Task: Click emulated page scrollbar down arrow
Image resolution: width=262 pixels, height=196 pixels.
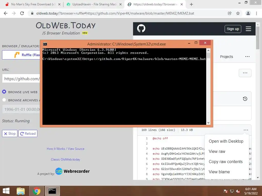Action: (x=258, y=178)
